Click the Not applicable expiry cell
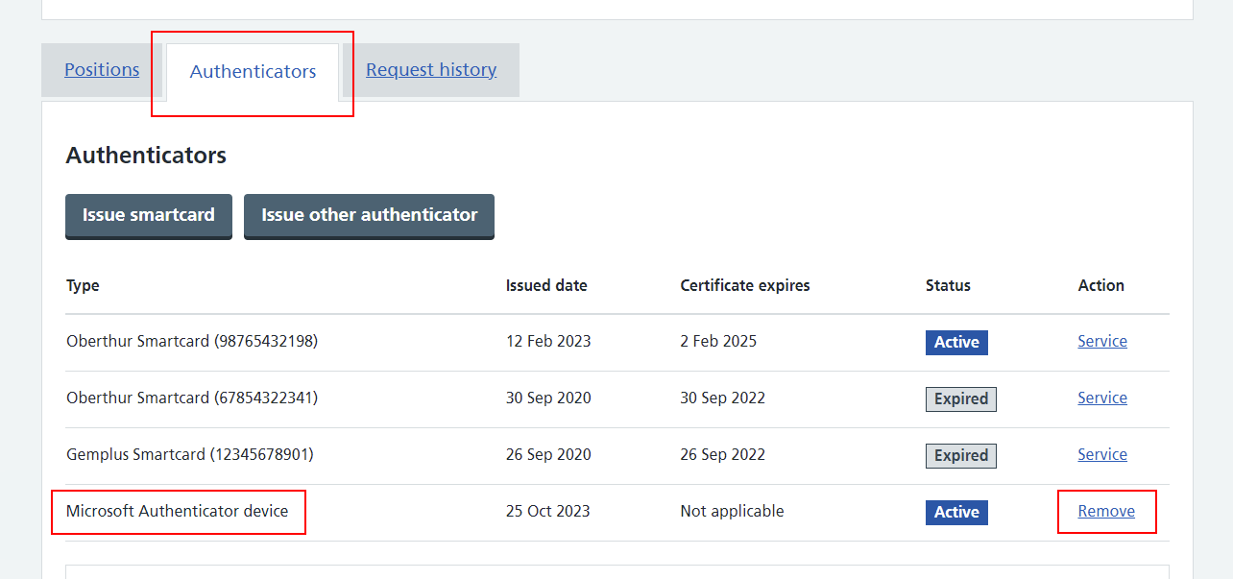1233x579 pixels. pyautogui.click(x=732, y=512)
